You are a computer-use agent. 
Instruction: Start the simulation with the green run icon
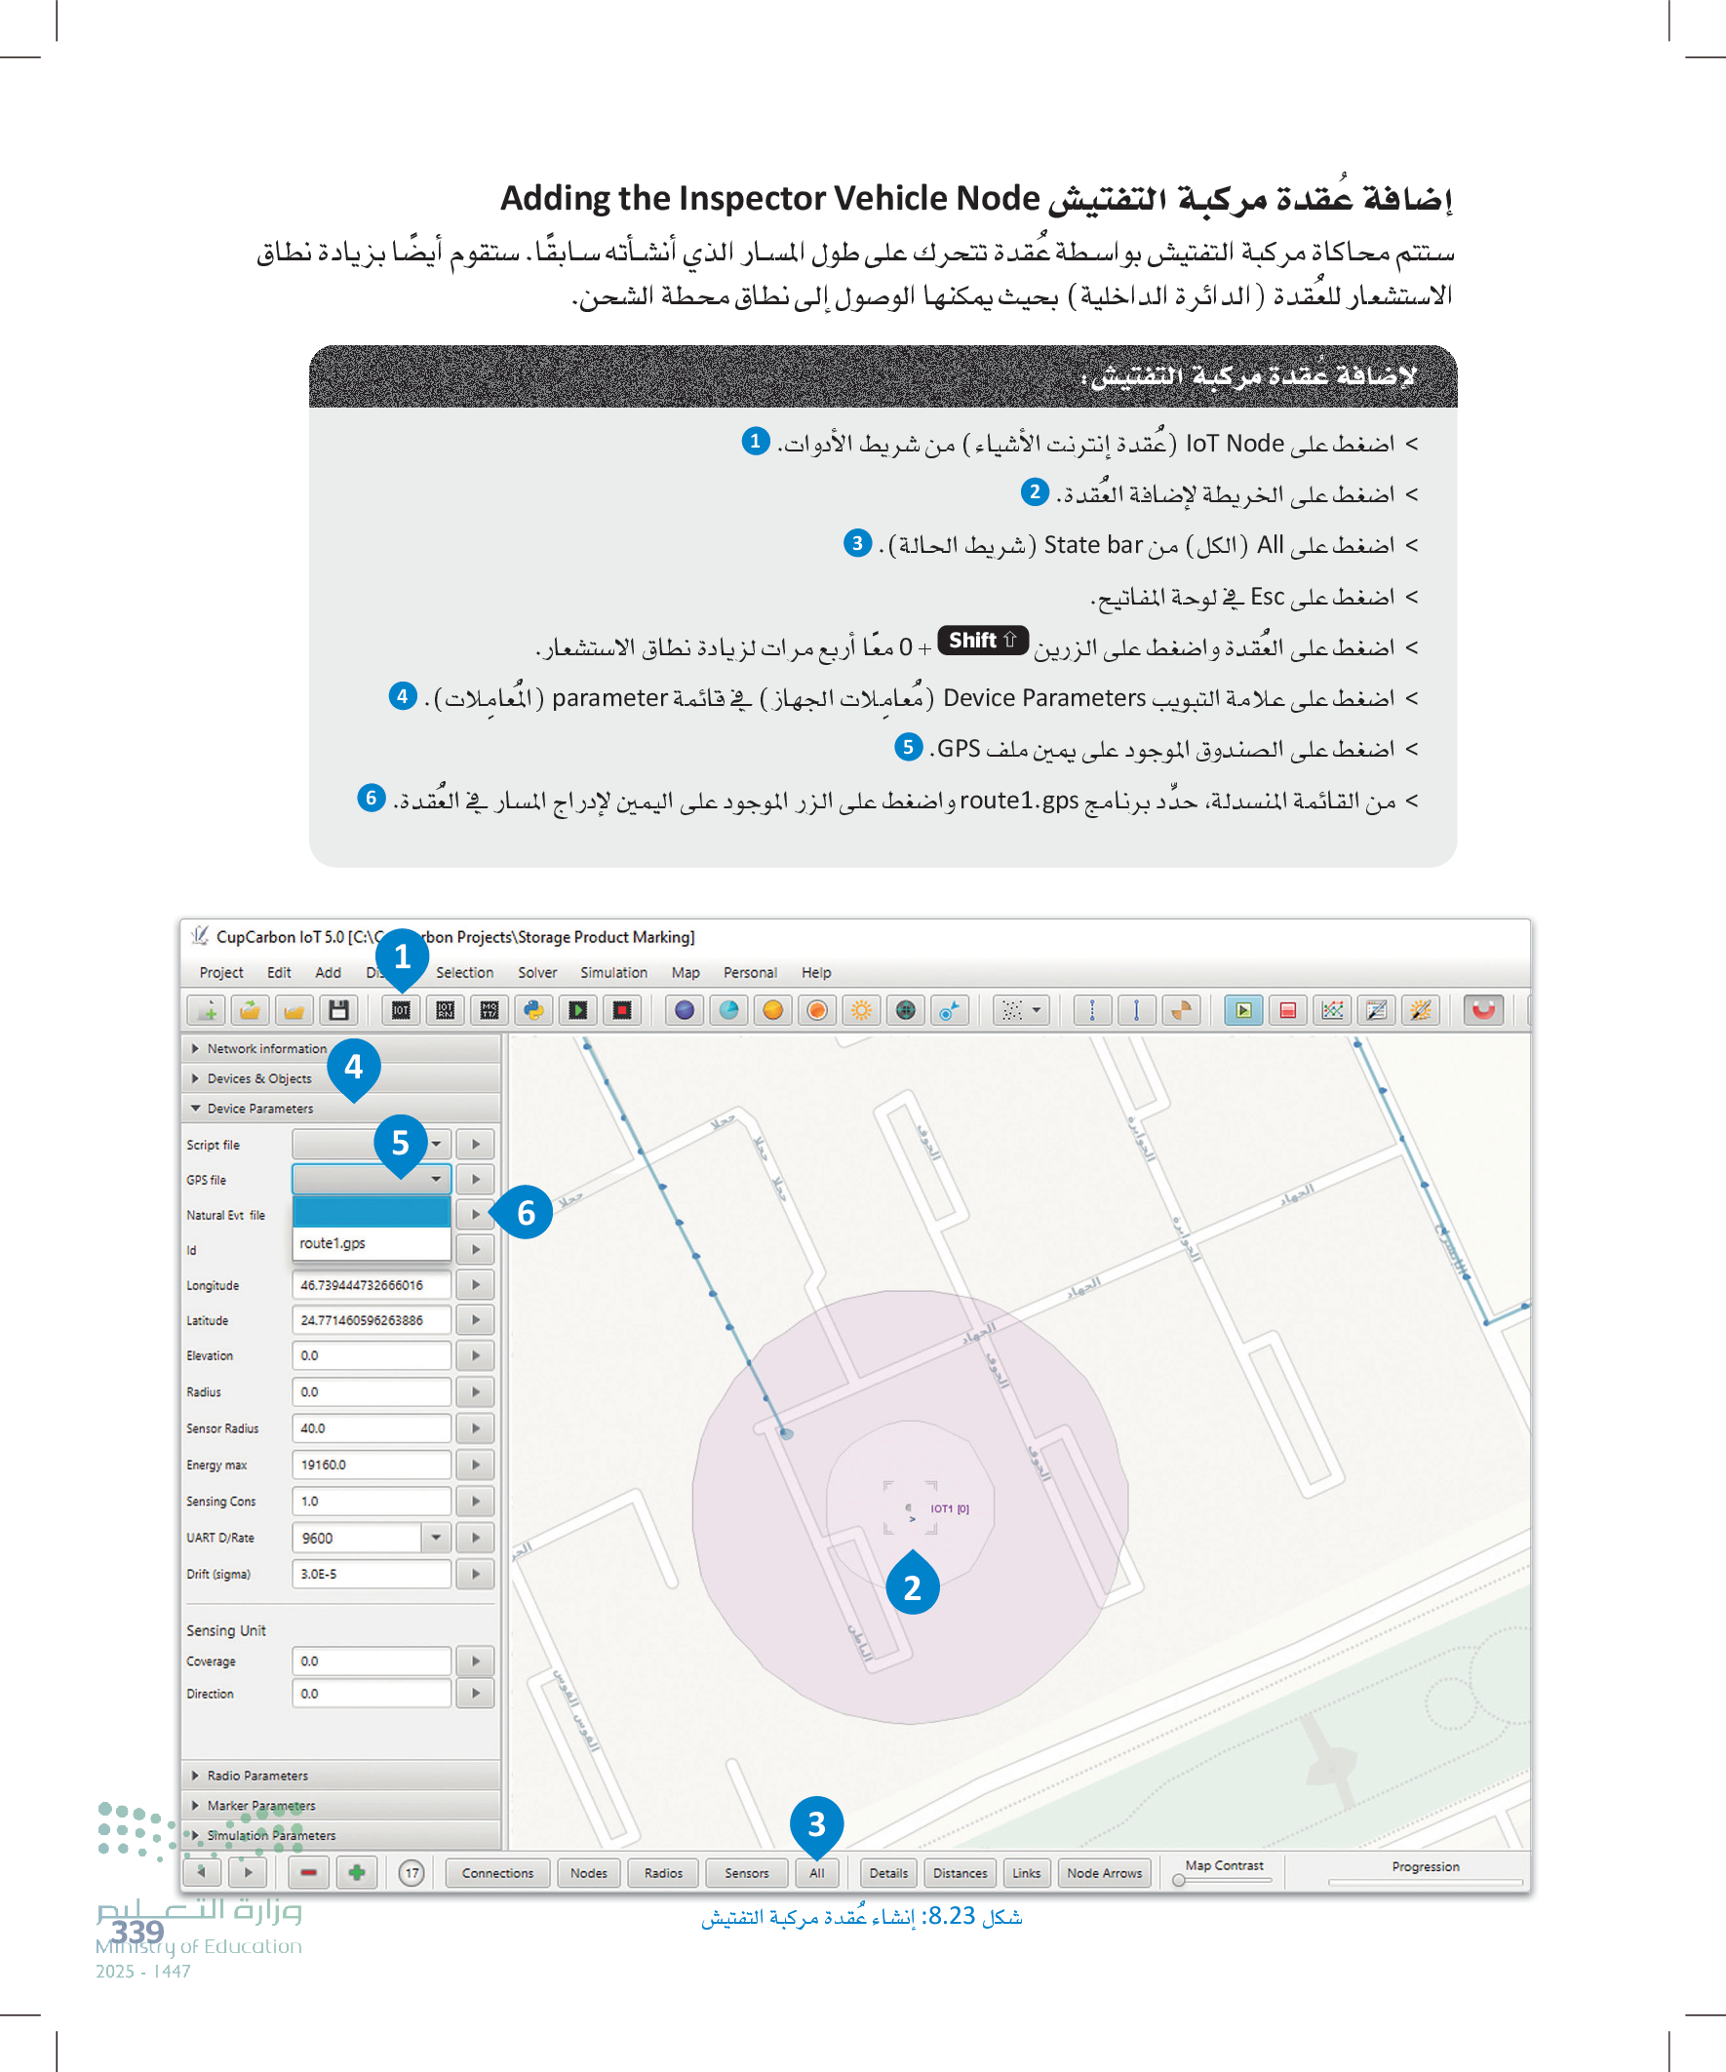click(1243, 1010)
